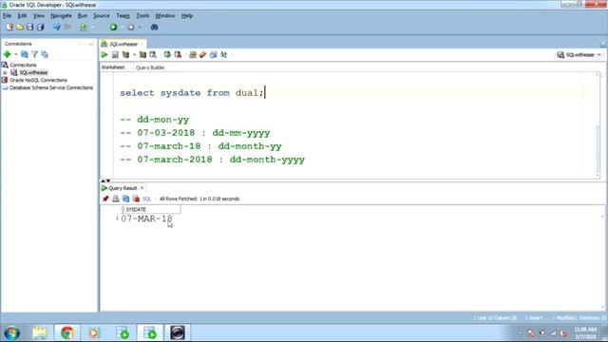Click the Unshared SQL Worksheet icon

(193, 55)
